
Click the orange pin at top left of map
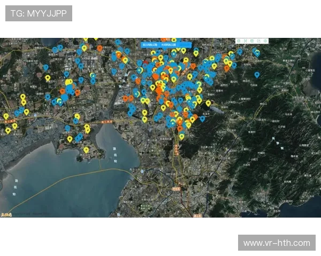pos(100,48)
